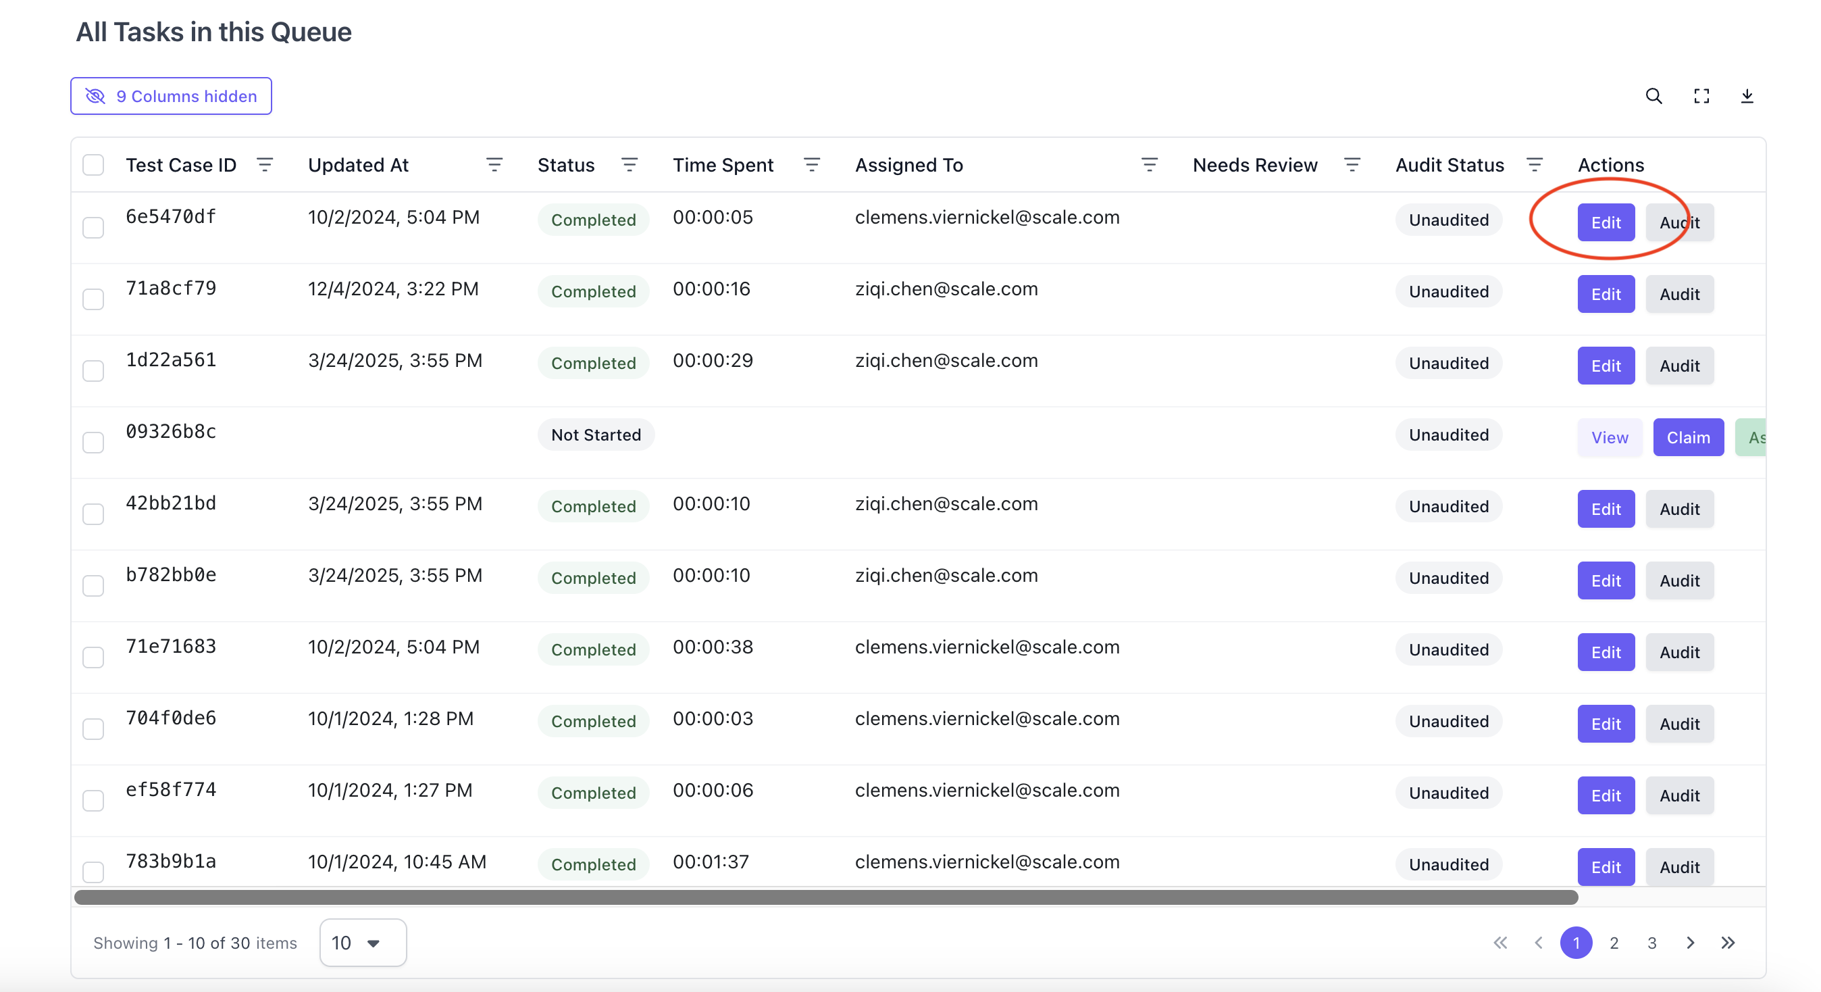Select checkbox for task 09326b8c
This screenshot has height=992, width=1821.
click(x=93, y=443)
